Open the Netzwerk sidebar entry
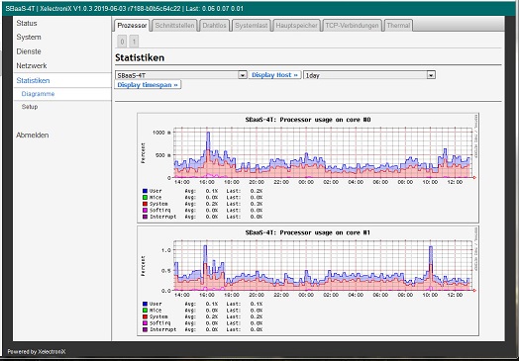The image size is (519, 361). [32, 66]
